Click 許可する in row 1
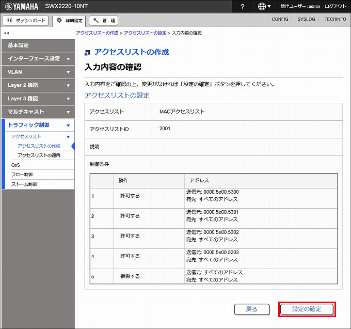This screenshot has width=351, height=329. point(130,196)
